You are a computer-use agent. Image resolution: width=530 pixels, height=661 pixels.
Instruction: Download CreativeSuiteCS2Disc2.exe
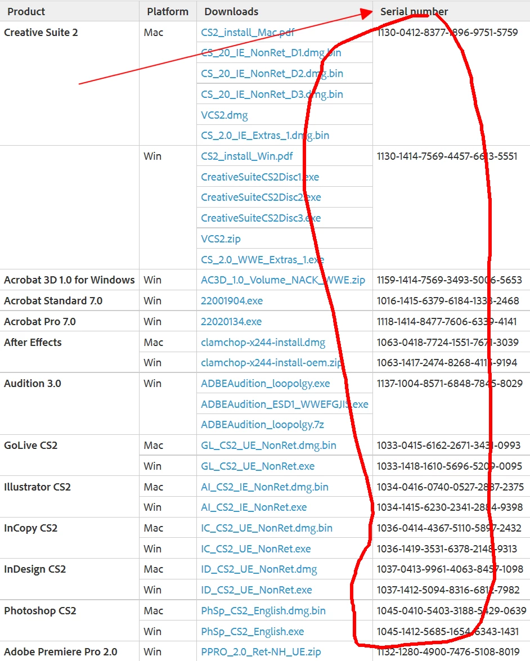click(x=261, y=197)
